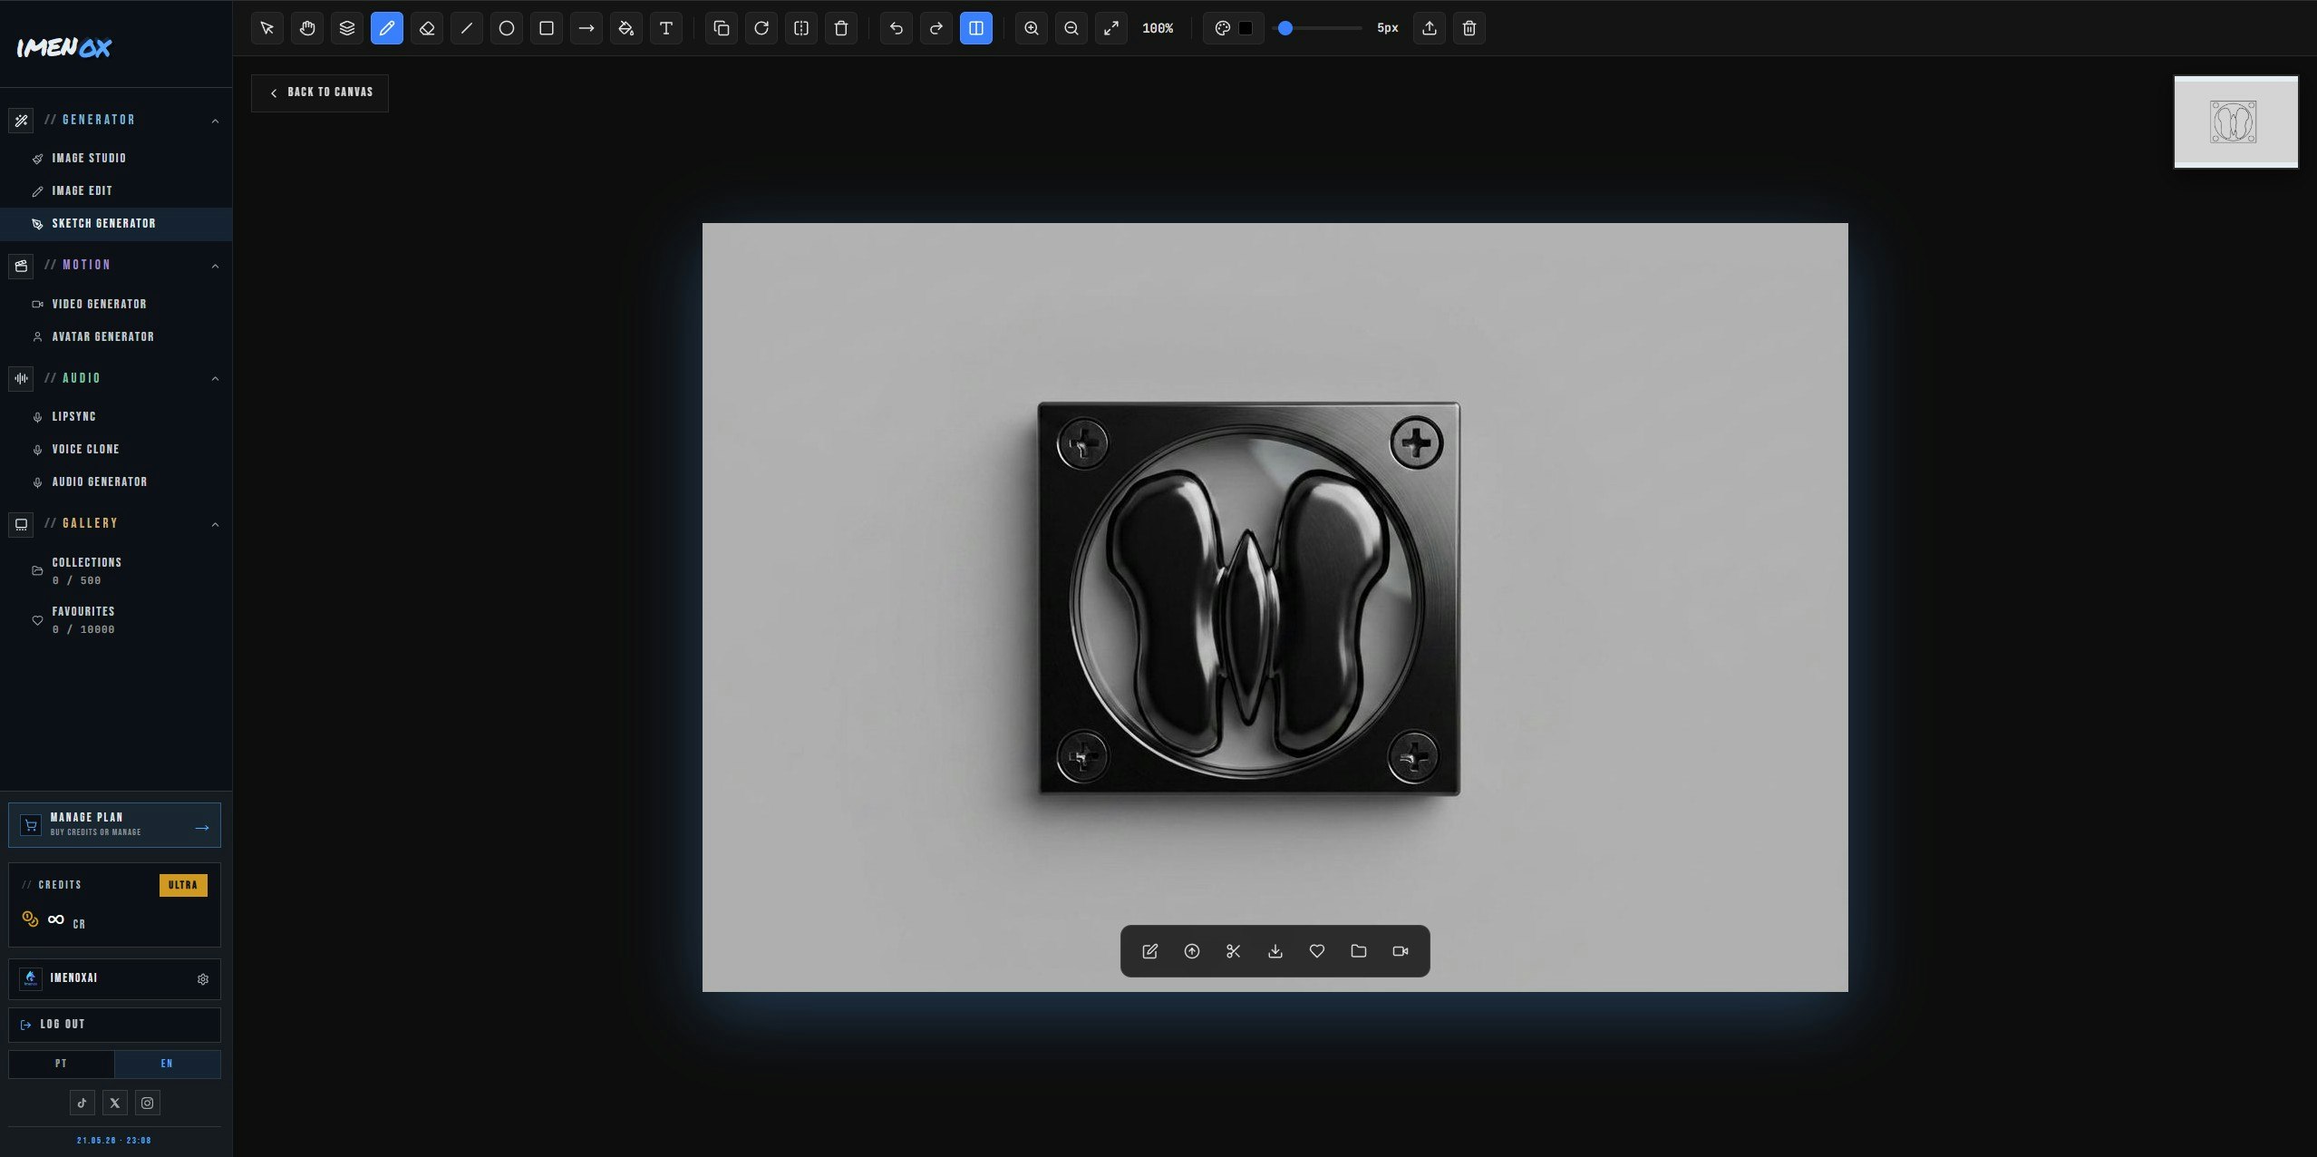Screen dimensions: 2317x1157
Task: Activate the paint bucket fill tool
Action: coord(626,28)
